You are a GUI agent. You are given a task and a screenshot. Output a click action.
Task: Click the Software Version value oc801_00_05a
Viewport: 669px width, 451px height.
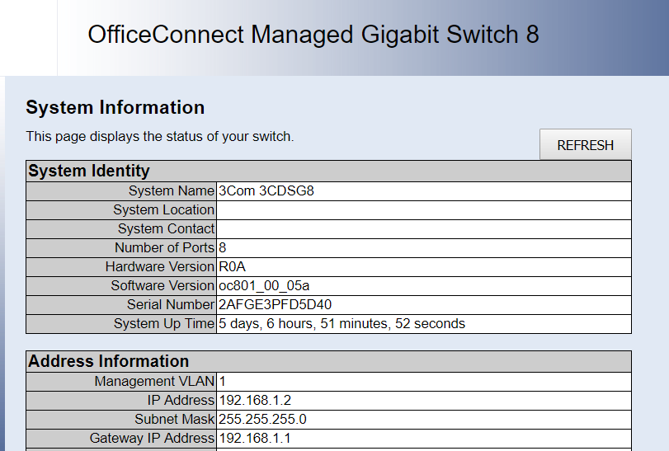[264, 285]
